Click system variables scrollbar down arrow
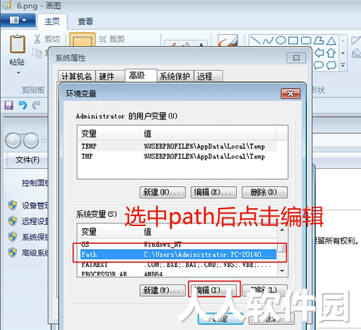The image size is (361, 330). [x=282, y=271]
